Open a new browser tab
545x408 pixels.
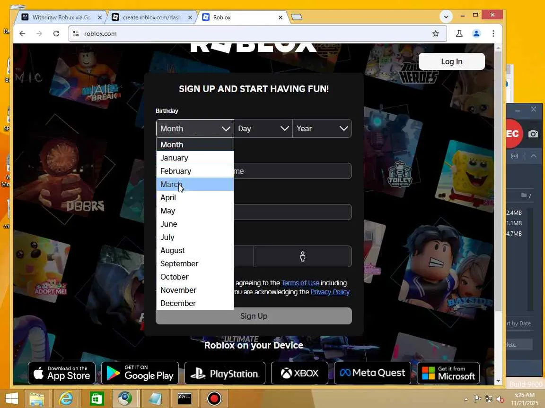pos(297,17)
